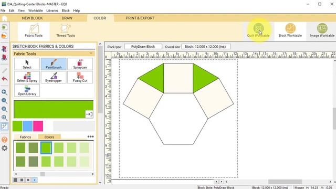The width and height of the screenshot is (336, 189).
Task: Click the Zoom In magnifier
Action: click(x=5, y=92)
